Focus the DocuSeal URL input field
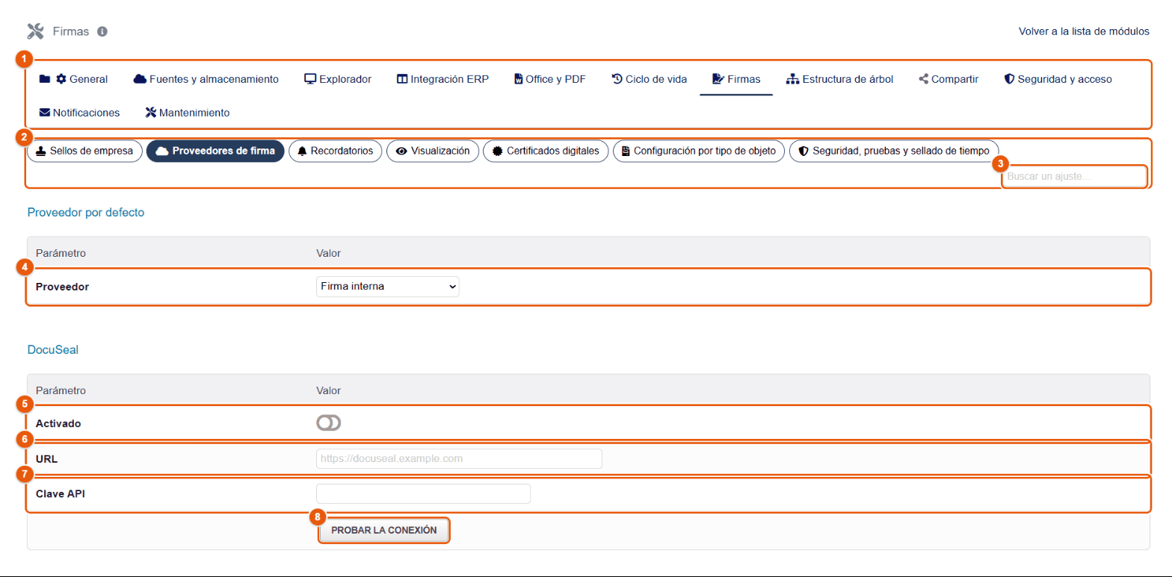Screen dimensions: 1172x577 (x=460, y=458)
